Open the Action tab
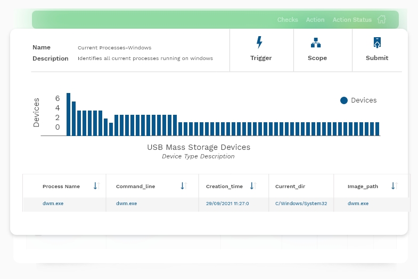The height and width of the screenshot is (279, 418). pos(315,20)
